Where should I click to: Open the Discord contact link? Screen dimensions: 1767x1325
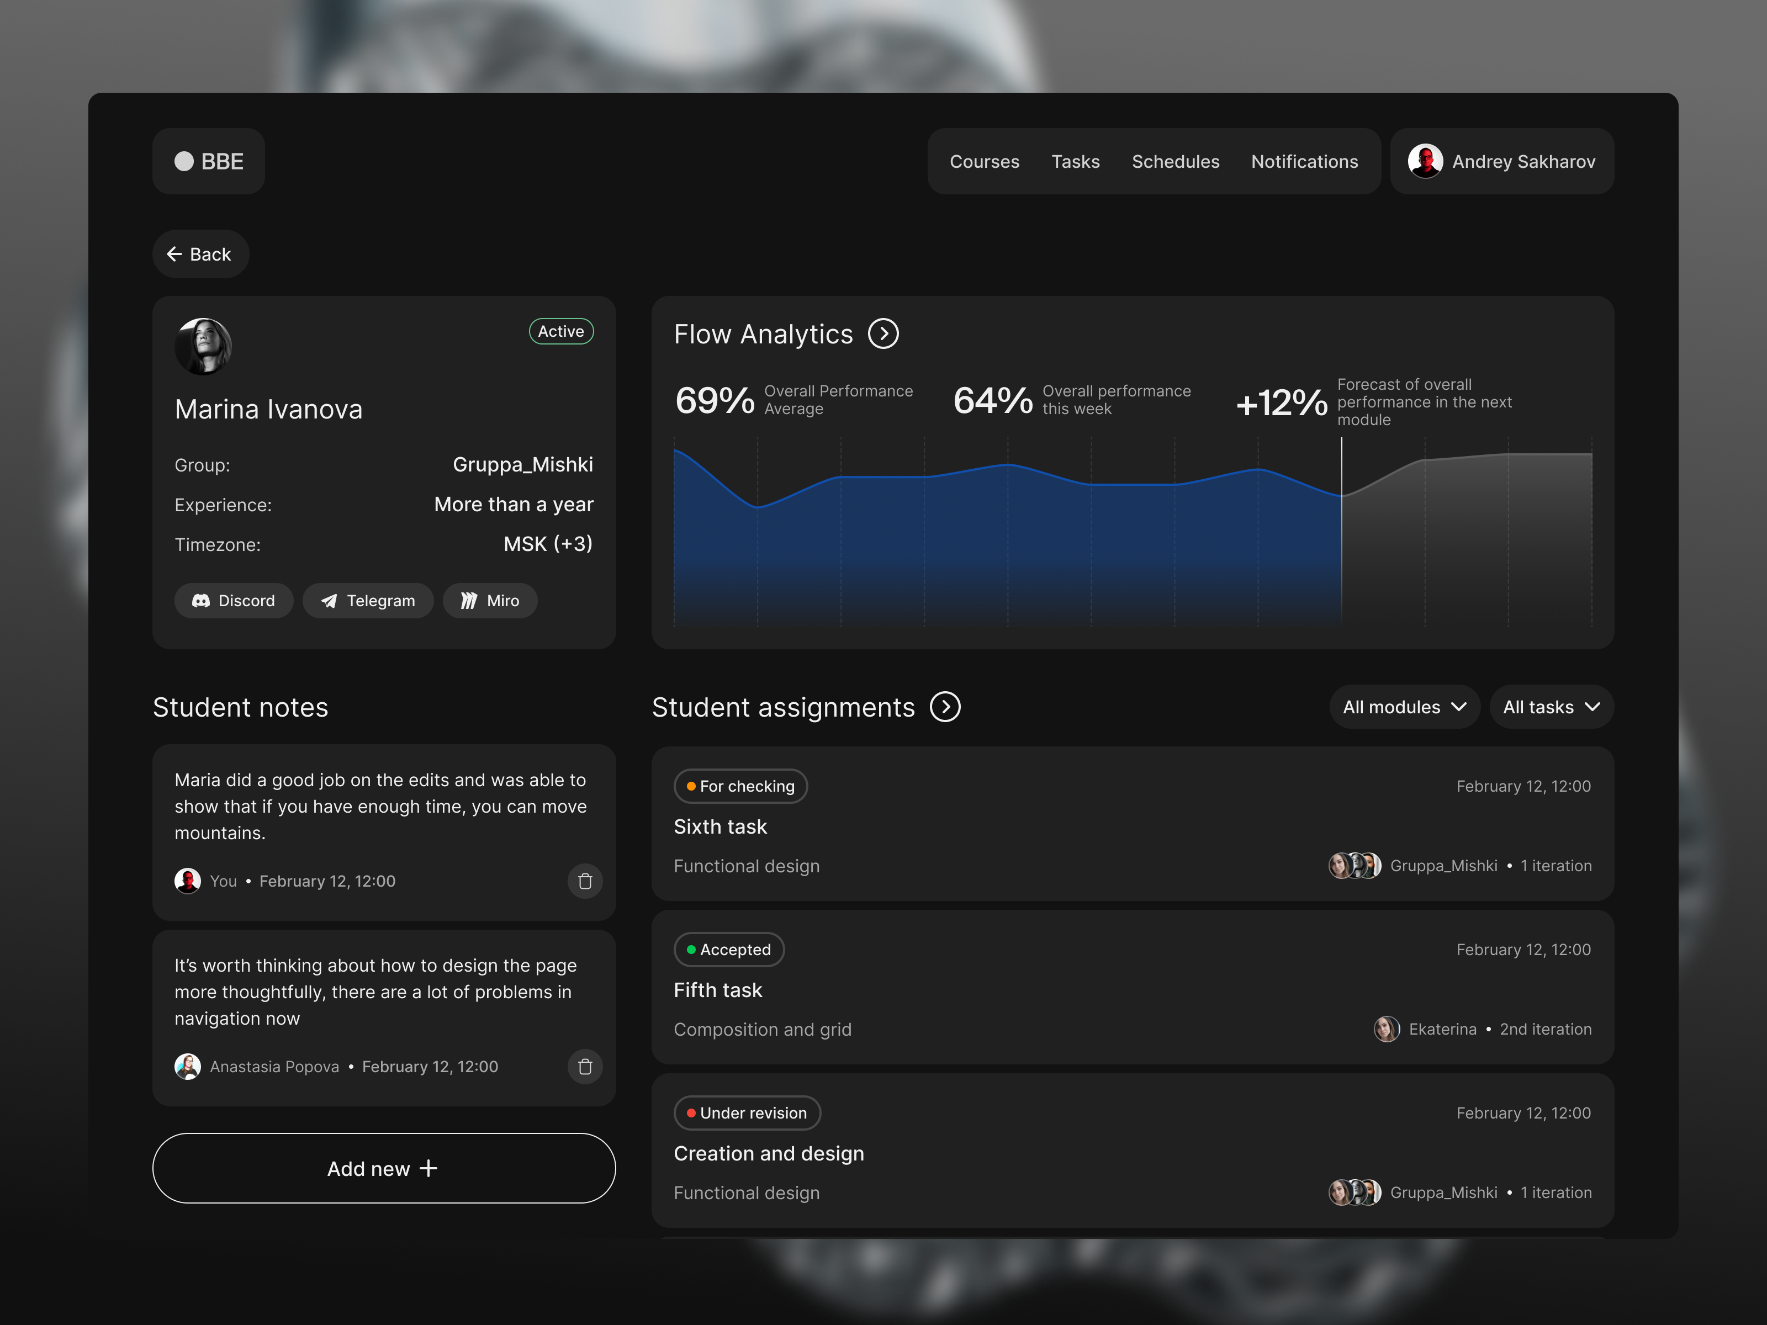point(233,601)
